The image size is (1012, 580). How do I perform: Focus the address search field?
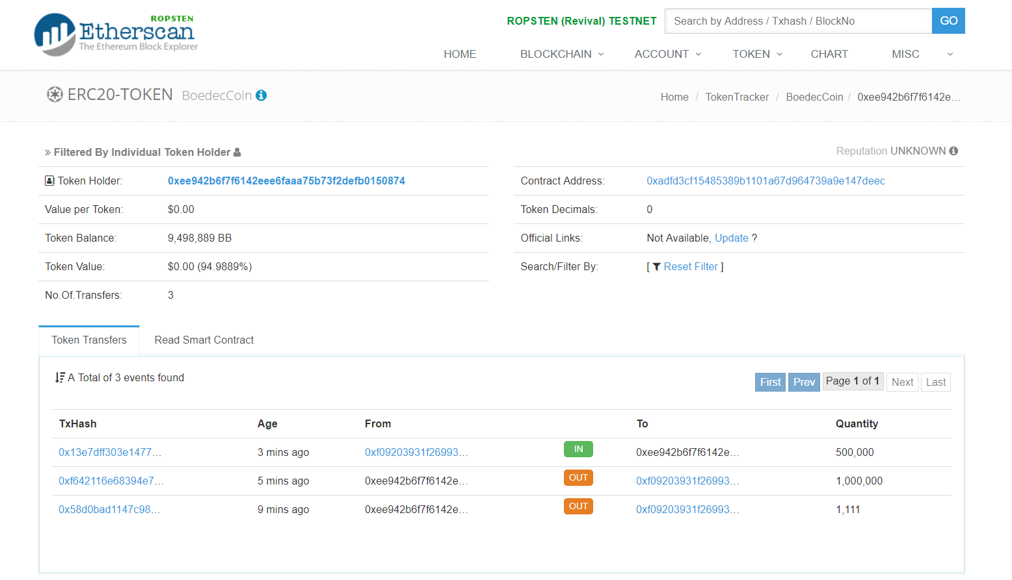point(798,21)
